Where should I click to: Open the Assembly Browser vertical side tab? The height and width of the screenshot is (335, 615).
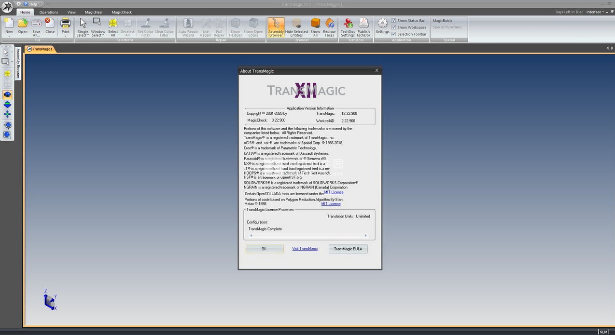click(x=18, y=63)
